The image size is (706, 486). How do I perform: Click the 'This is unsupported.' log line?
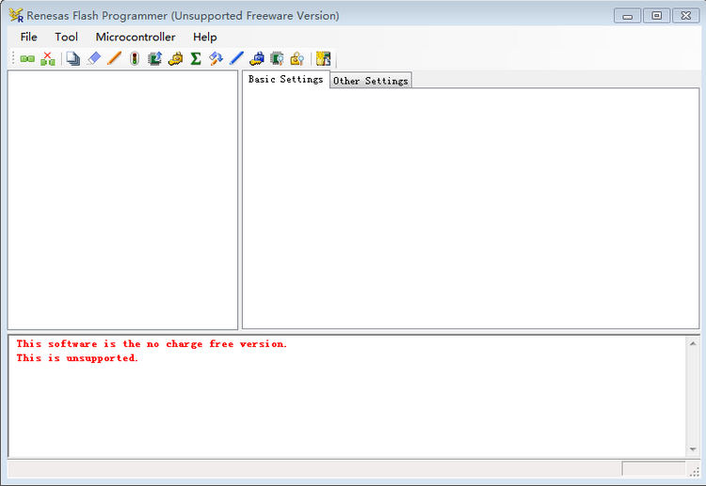tap(77, 358)
